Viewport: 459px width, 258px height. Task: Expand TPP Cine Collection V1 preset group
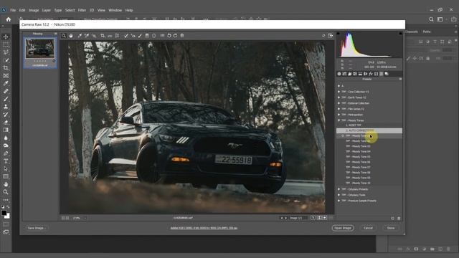339,92
